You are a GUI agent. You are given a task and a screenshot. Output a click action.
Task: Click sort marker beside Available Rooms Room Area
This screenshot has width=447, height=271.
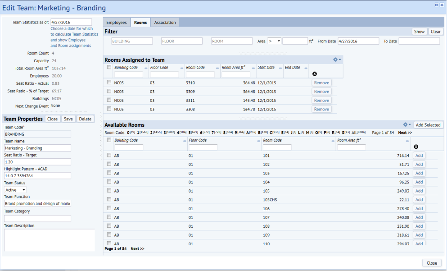407,141
